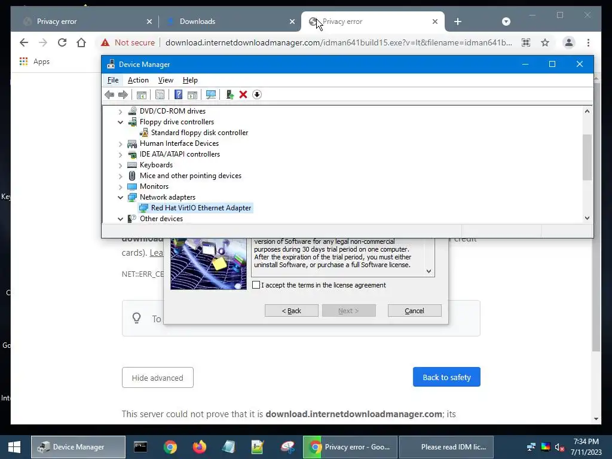
Task: Launch Firefox from the taskbar
Action: click(x=200, y=447)
